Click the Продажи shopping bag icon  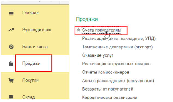[11, 64]
